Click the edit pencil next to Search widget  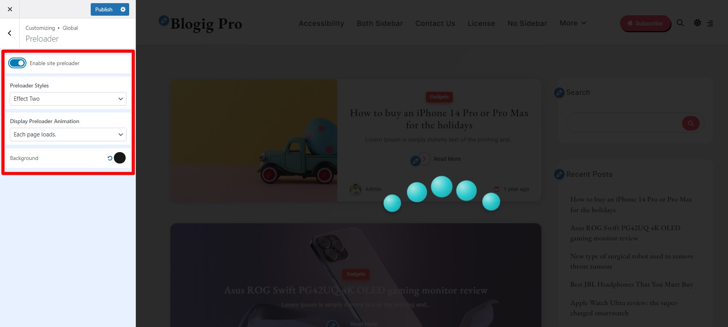click(x=559, y=93)
